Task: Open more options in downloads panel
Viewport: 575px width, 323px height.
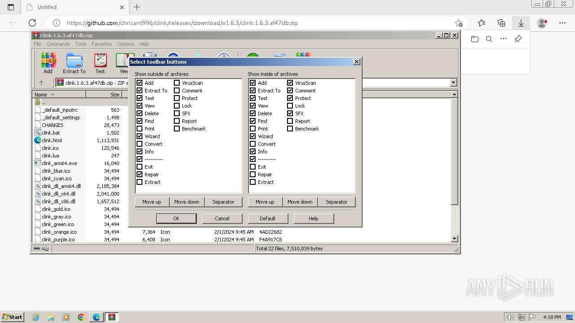Action: 504,39
